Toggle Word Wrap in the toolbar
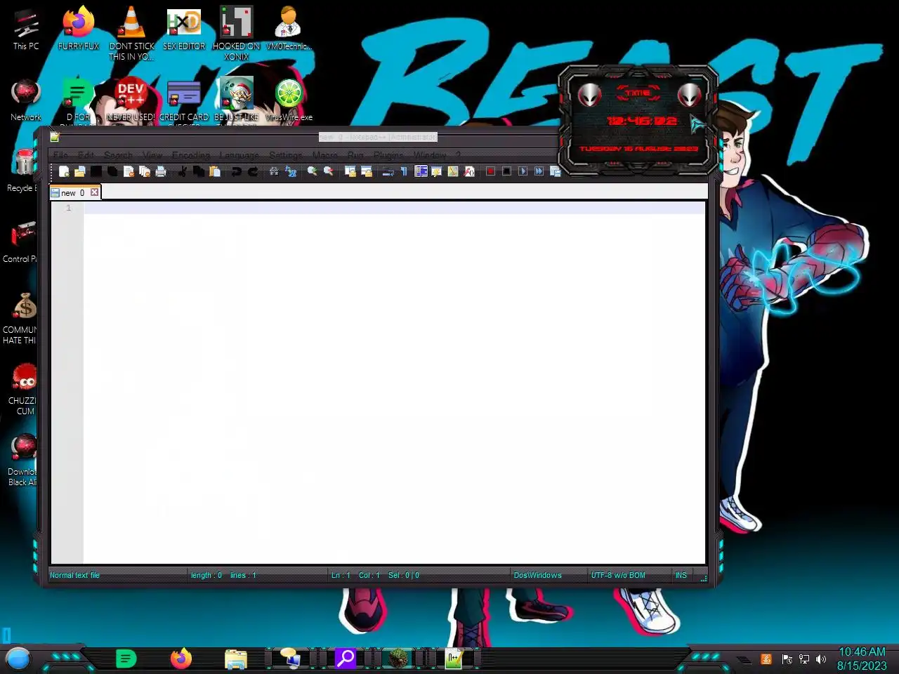Viewport: 899px width, 674px height. click(388, 171)
